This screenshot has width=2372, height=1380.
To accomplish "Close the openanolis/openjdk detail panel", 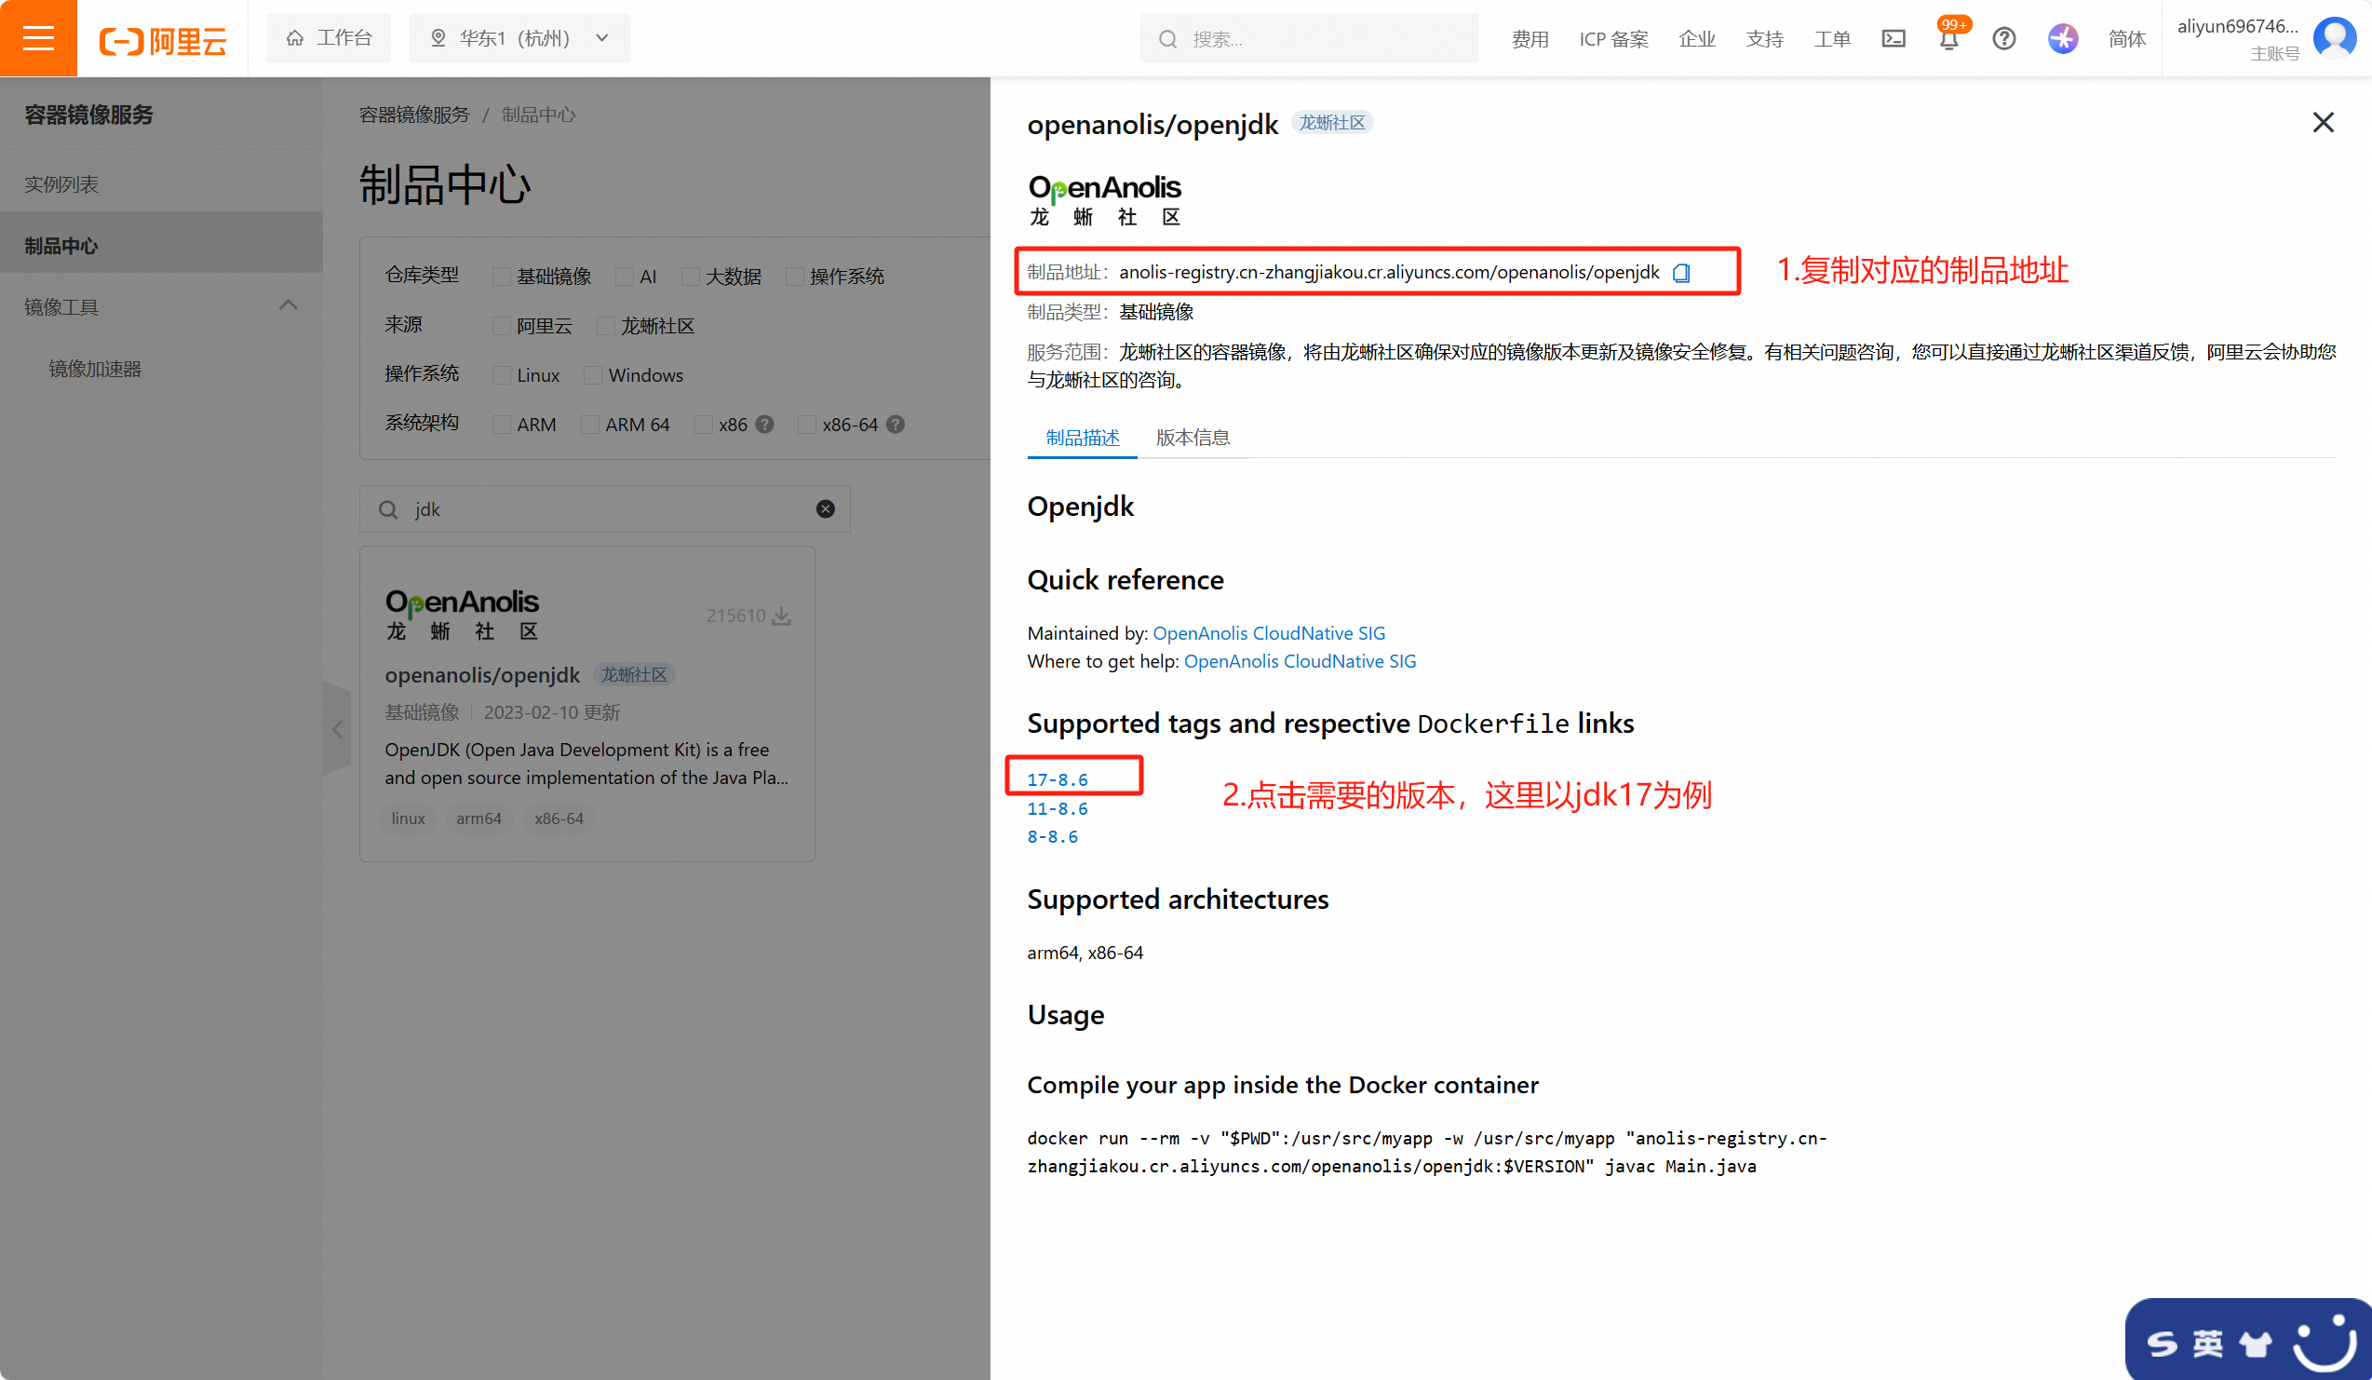I will pyautogui.click(x=2323, y=122).
